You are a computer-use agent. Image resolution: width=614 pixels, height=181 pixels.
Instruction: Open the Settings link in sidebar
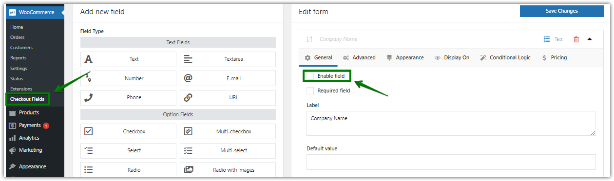(x=19, y=69)
